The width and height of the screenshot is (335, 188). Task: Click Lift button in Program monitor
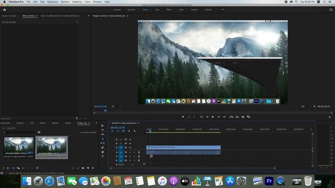(x=231, y=117)
